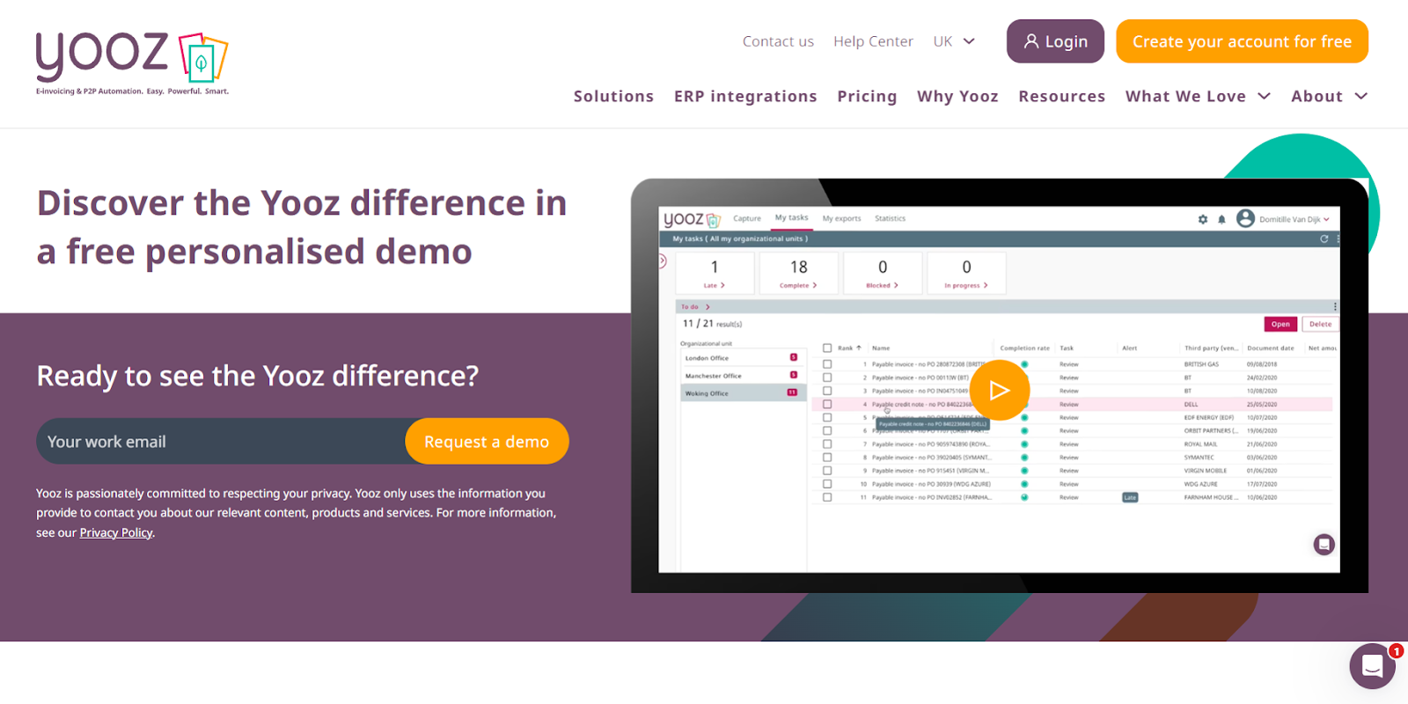
Task: Expand the About dropdown menu
Action: pos(1329,96)
